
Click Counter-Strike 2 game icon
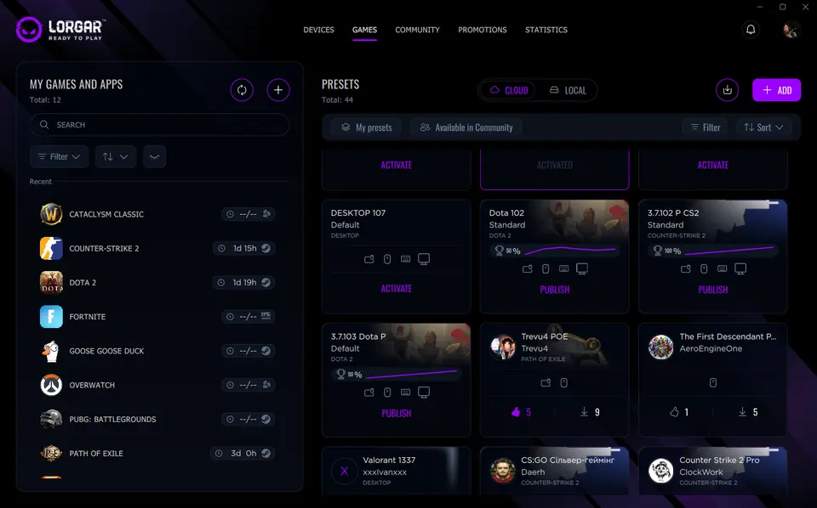point(51,249)
